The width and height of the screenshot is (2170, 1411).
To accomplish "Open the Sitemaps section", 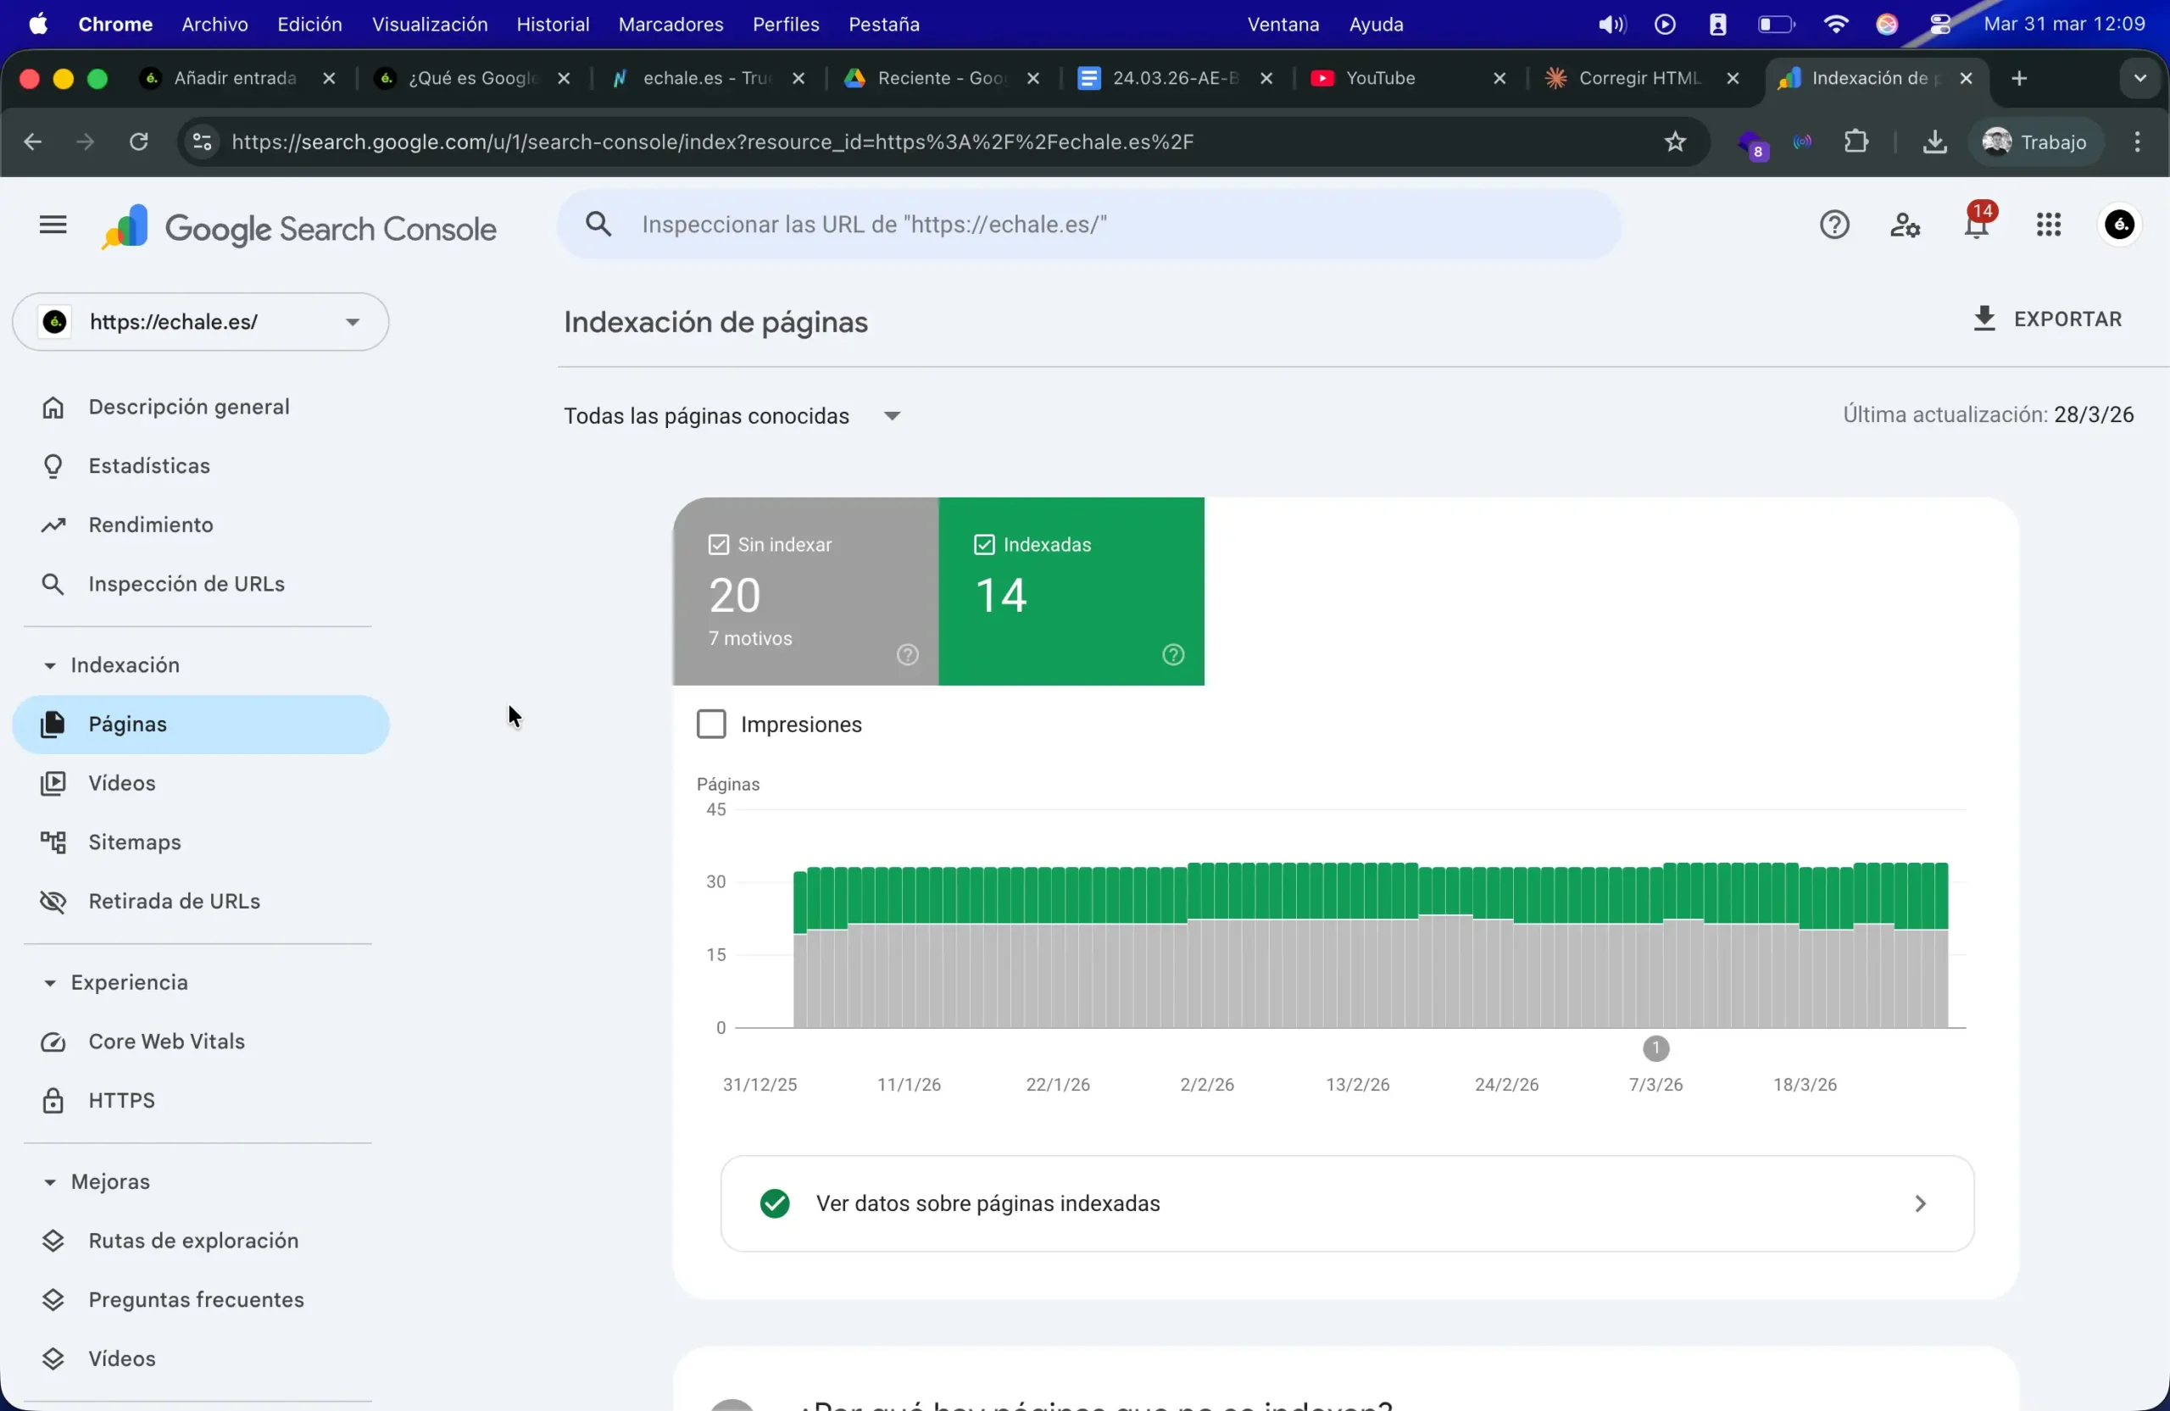I will click(134, 842).
